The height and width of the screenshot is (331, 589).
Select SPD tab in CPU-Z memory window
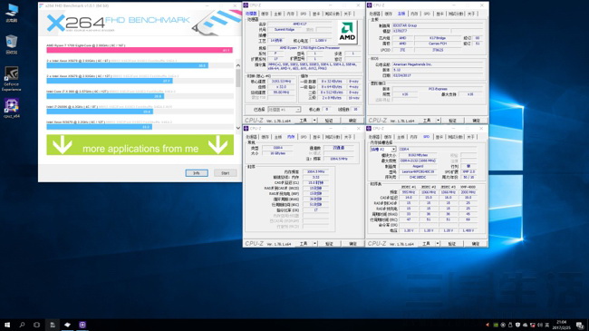point(304,137)
